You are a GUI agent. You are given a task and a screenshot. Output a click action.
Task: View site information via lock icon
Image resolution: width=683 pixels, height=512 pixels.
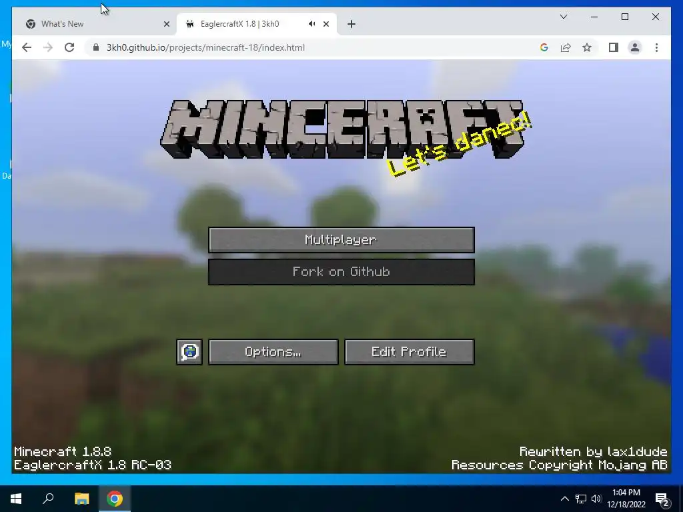coord(96,47)
